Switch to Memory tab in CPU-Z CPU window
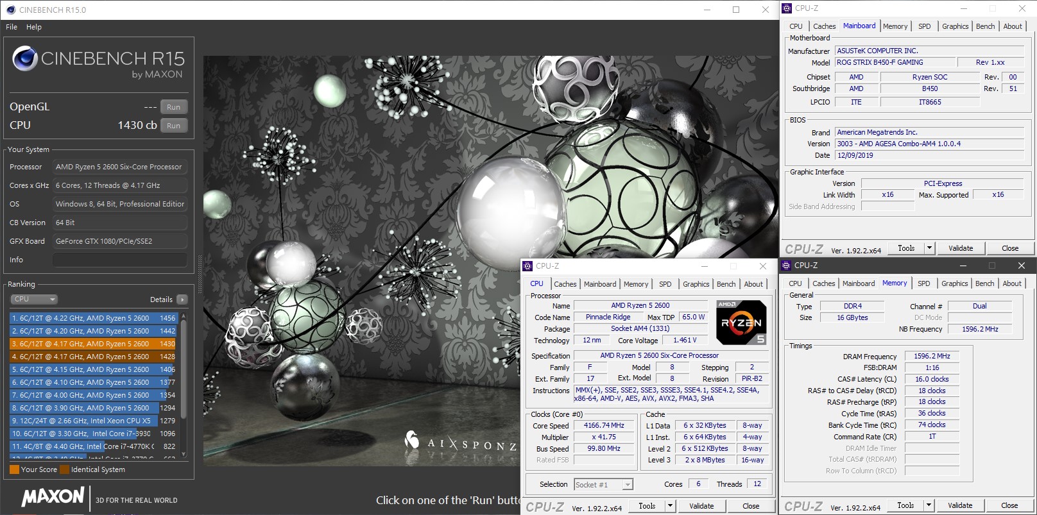1037x515 pixels. pos(636,284)
